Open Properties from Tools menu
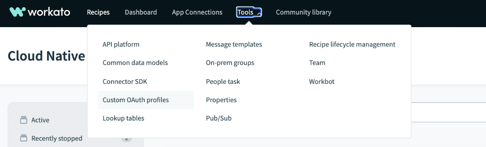486x147 pixels. (222, 100)
